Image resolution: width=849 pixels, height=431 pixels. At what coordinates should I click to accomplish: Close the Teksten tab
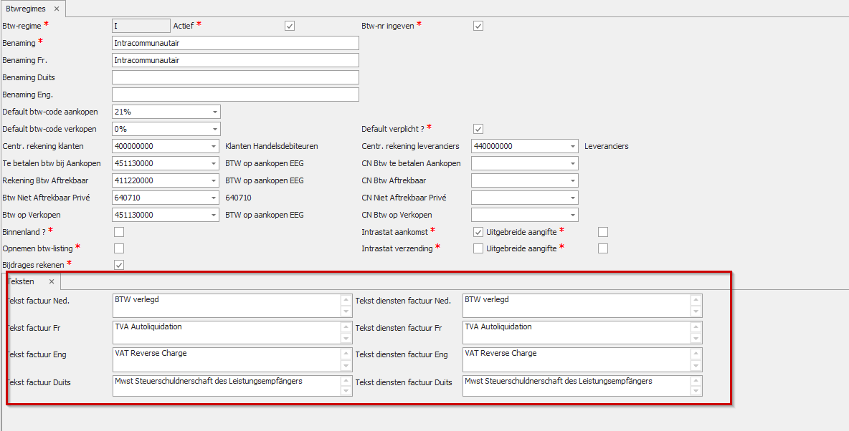tap(51, 282)
